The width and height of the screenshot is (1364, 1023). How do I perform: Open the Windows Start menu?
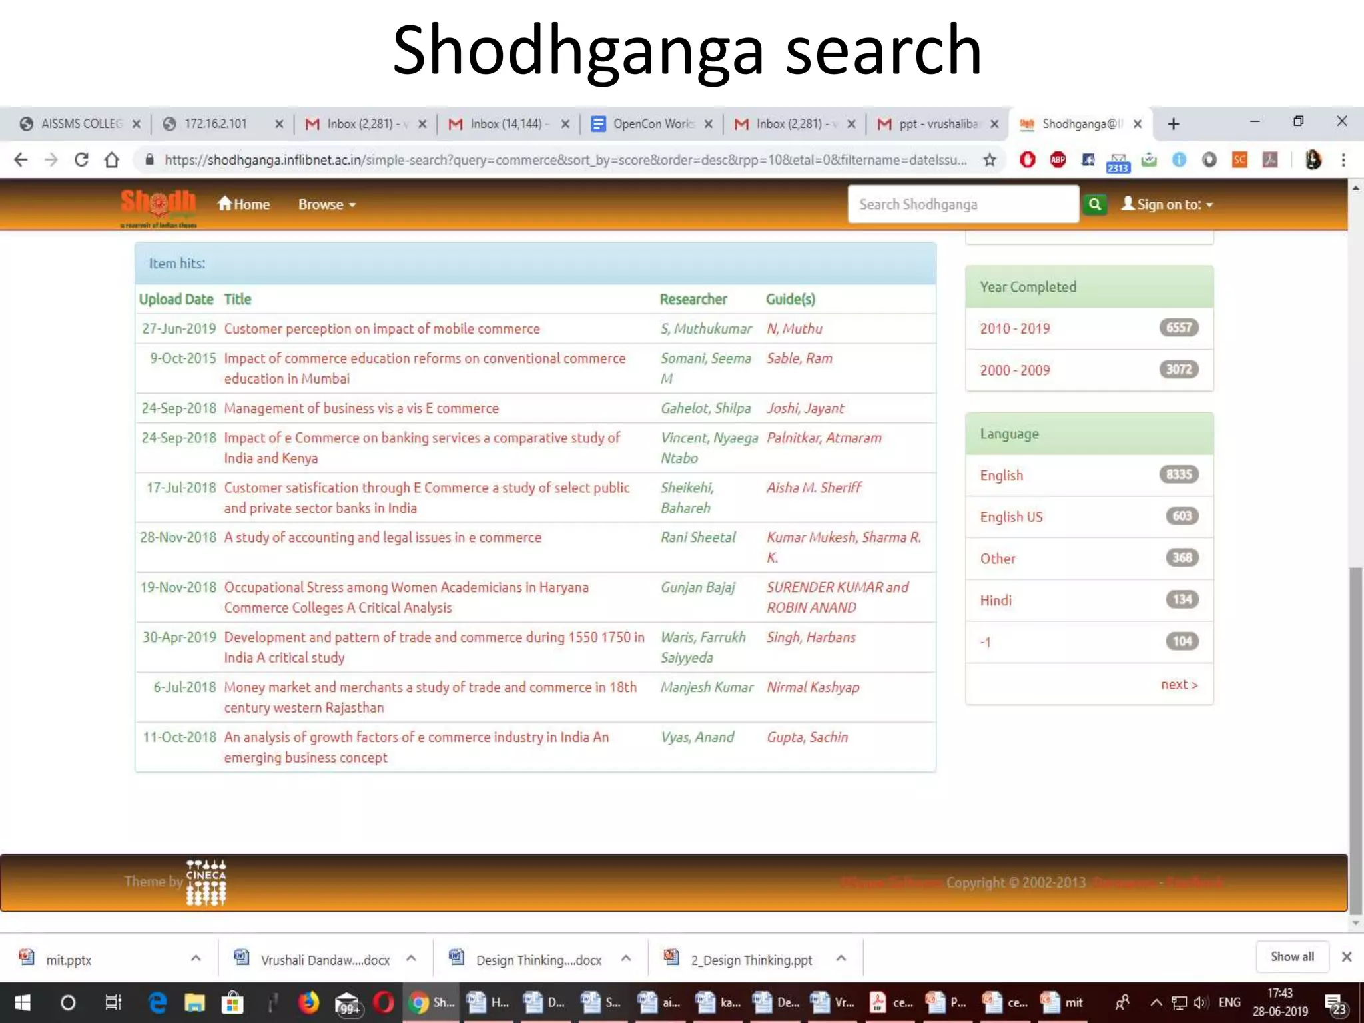[22, 1002]
